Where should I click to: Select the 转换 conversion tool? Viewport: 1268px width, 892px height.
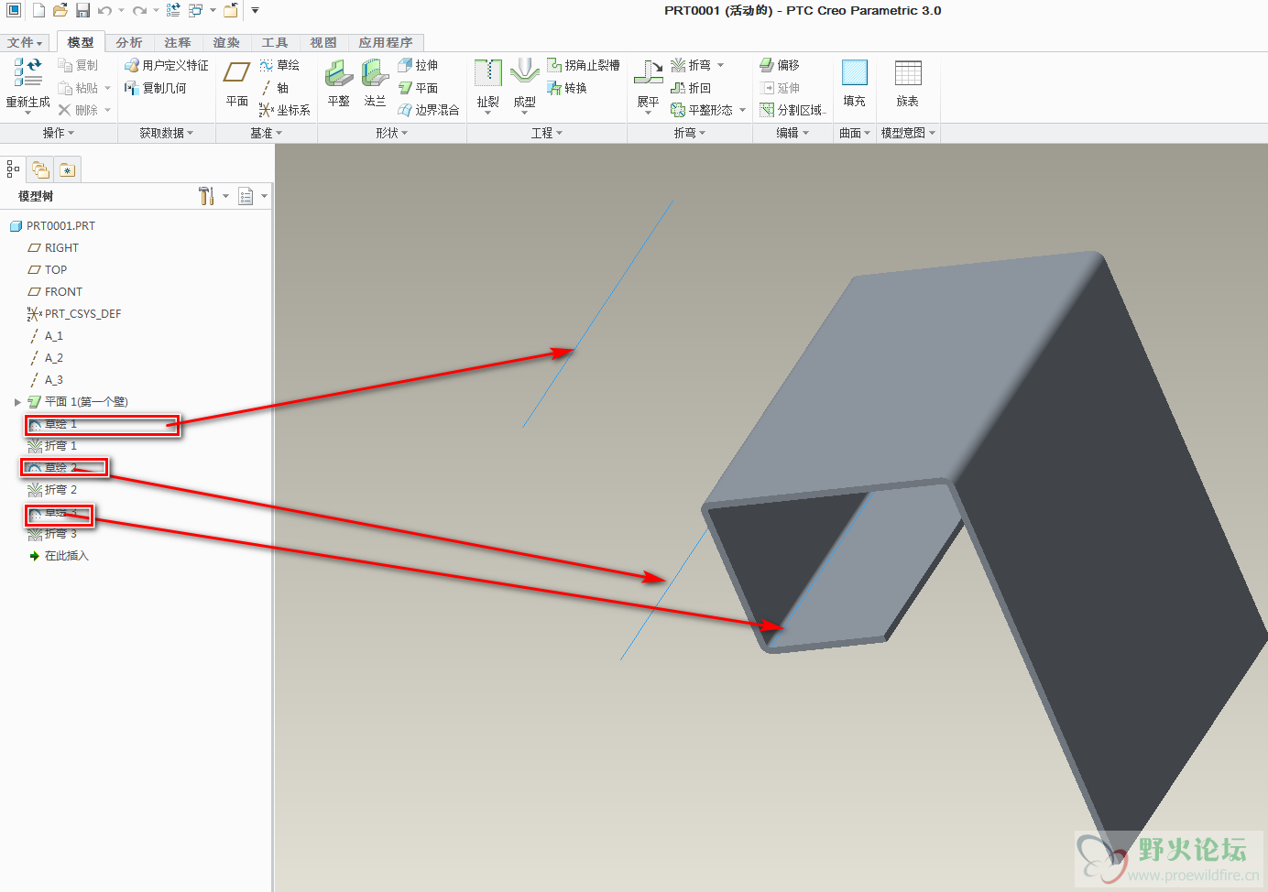tap(566, 88)
